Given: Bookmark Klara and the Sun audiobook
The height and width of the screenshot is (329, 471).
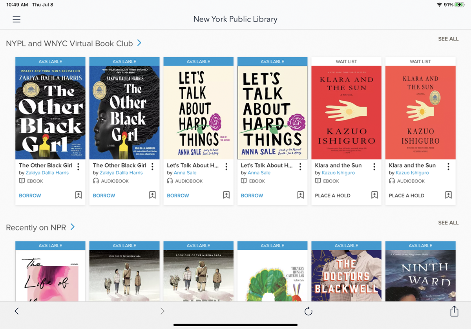Looking at the screenshot, I should [x=448, y=195].
